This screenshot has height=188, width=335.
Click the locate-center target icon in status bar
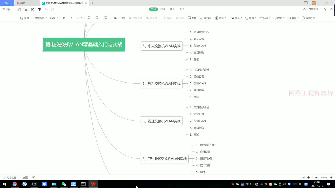tap(309, 177)
